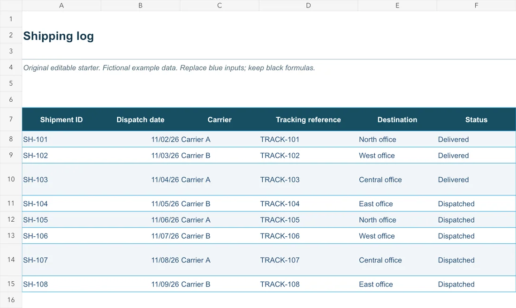516x308 pixels.
Task: Click "West office" in the SH-102 row
Action: pyautogui.click(x=377, y=156)
